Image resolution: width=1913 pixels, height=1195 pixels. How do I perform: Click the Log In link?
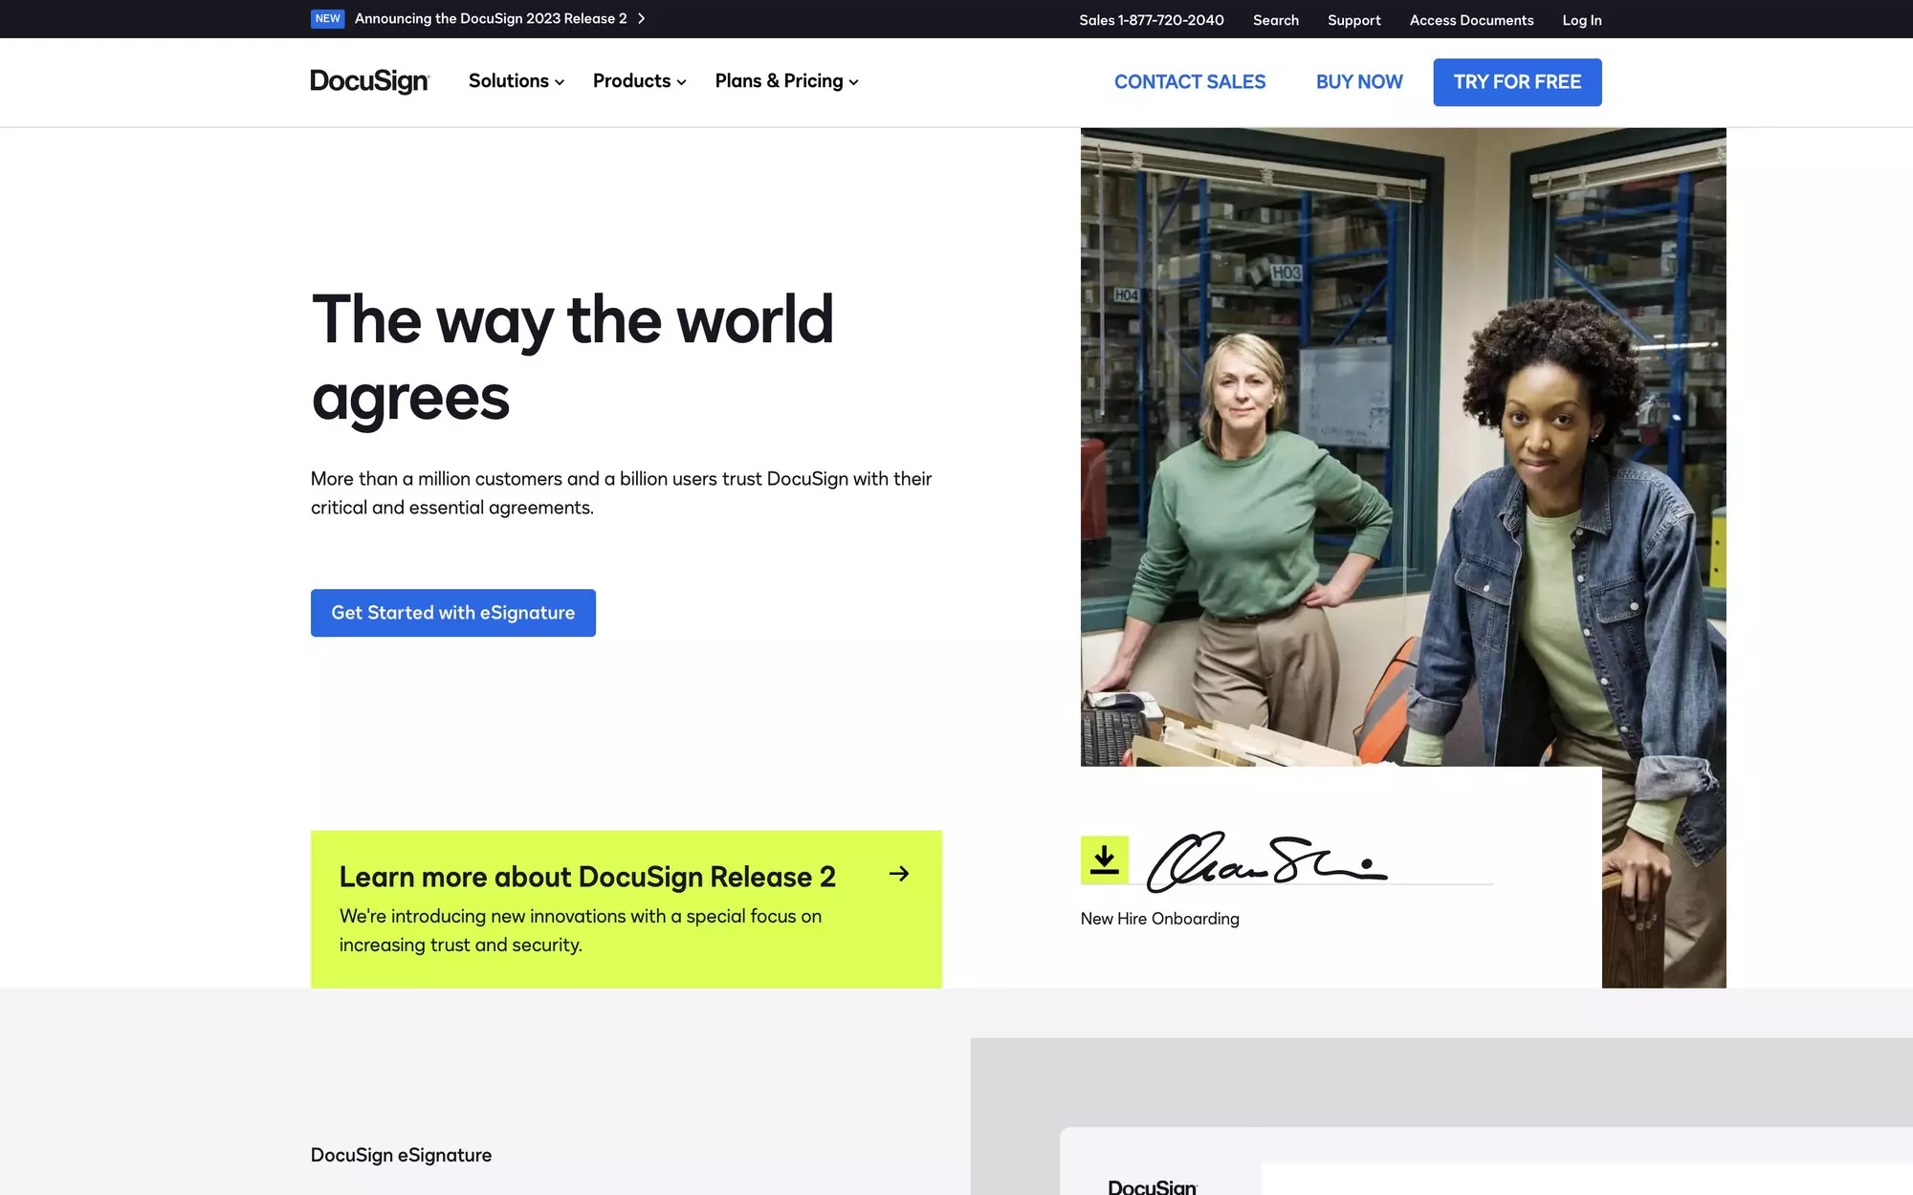click(x=1581, y=19)
